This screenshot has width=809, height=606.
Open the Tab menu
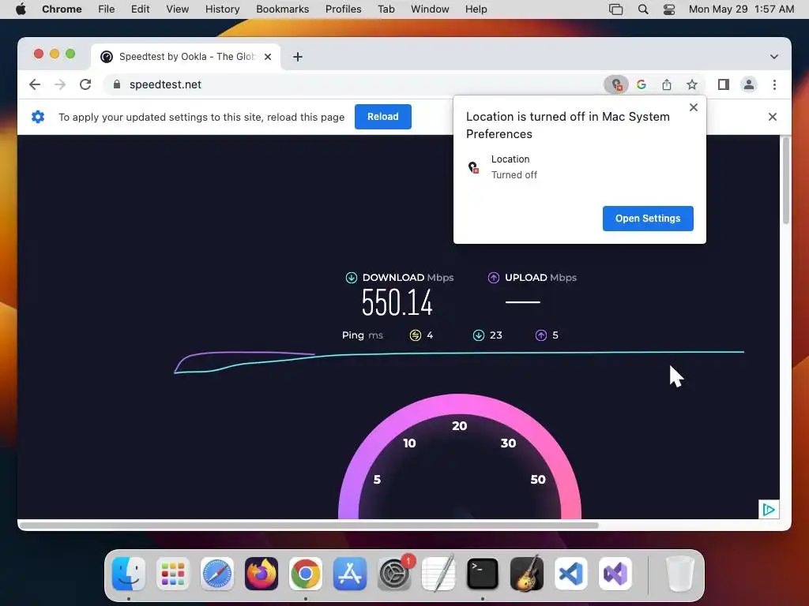[x=386, y=9]
